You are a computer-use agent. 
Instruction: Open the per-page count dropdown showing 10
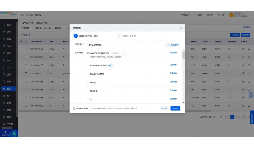click(x=216, y=117)
